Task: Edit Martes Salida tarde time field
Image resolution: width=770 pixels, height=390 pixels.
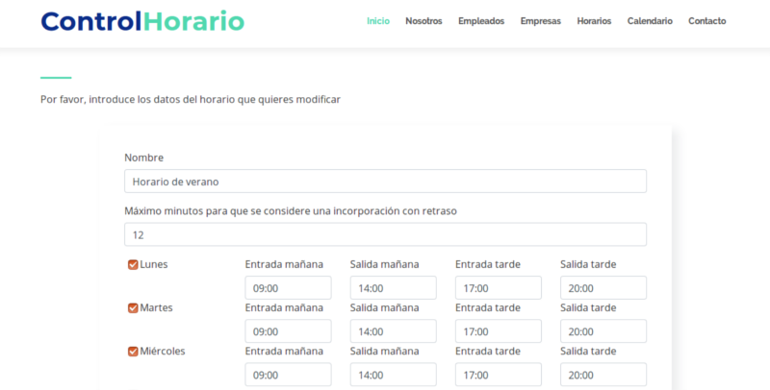Action: (x=603, y=331)
